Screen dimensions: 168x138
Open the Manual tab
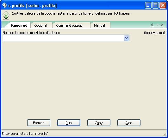pyautogui.click(x=99, y=25)
